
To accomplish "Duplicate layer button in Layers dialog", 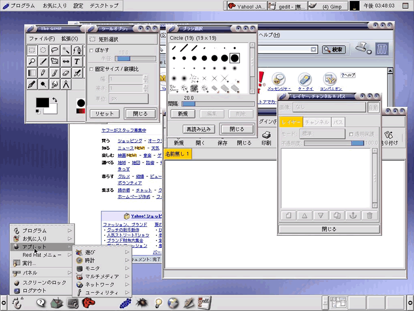I will tap(337, 216).
